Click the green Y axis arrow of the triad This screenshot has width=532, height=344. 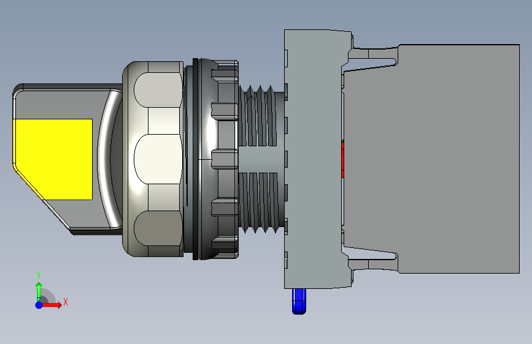39,291
